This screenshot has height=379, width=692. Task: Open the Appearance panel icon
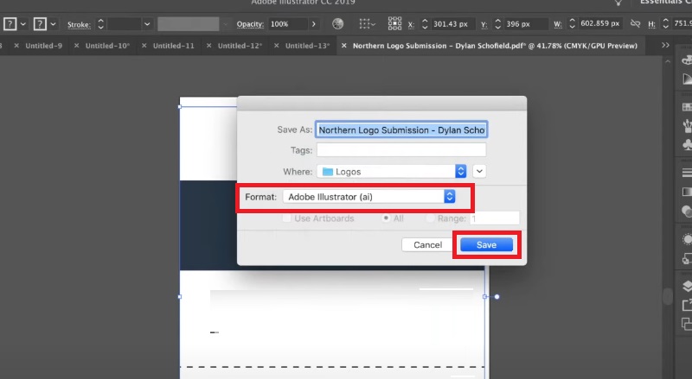click(x=687, y=239)
